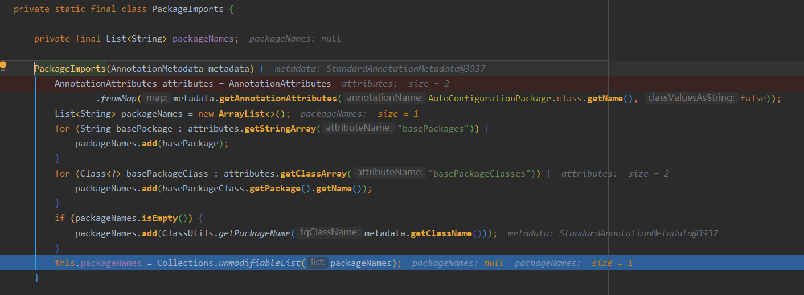Click the 'packageNames: null' hint on field line
Viewport: 804px width, 295px height.
[x=295, y=39]
